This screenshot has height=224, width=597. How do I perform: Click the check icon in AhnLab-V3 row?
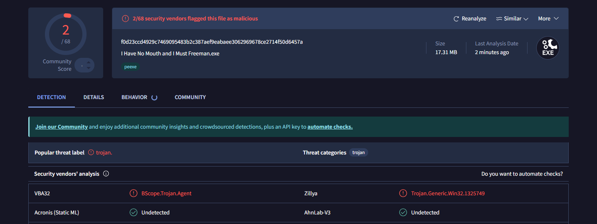click(403, 212)
